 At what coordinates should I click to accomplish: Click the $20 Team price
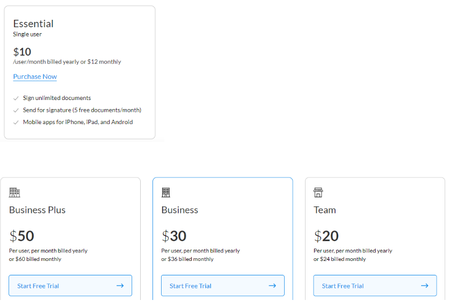pyautogui.click(x=326, y=236)
